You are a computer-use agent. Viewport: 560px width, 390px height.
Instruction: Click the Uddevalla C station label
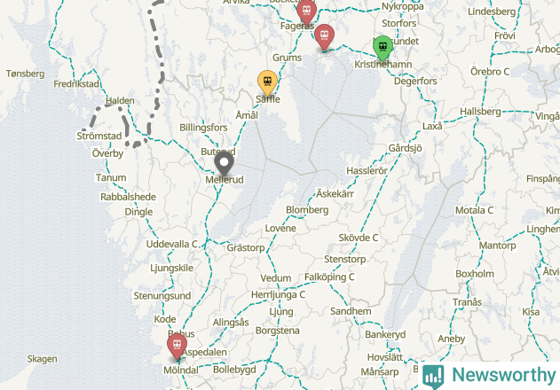click(x=172, y=244)
